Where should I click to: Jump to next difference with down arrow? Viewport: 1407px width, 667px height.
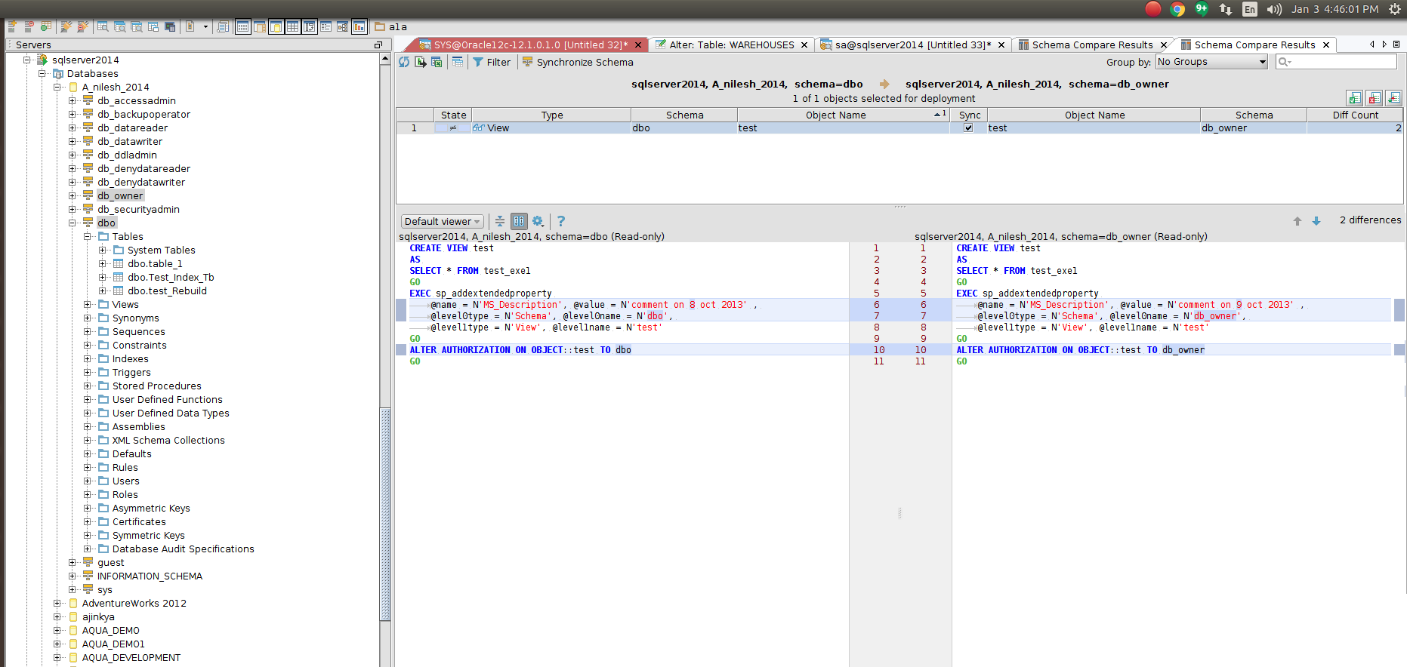pyautogui.click(x=1316, y=221)
